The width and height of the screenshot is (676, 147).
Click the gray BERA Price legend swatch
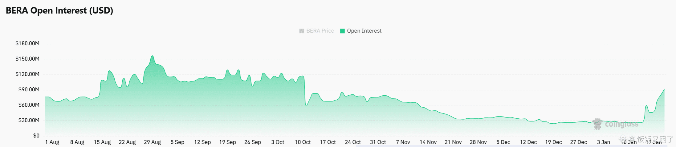(x=302, y=31)
